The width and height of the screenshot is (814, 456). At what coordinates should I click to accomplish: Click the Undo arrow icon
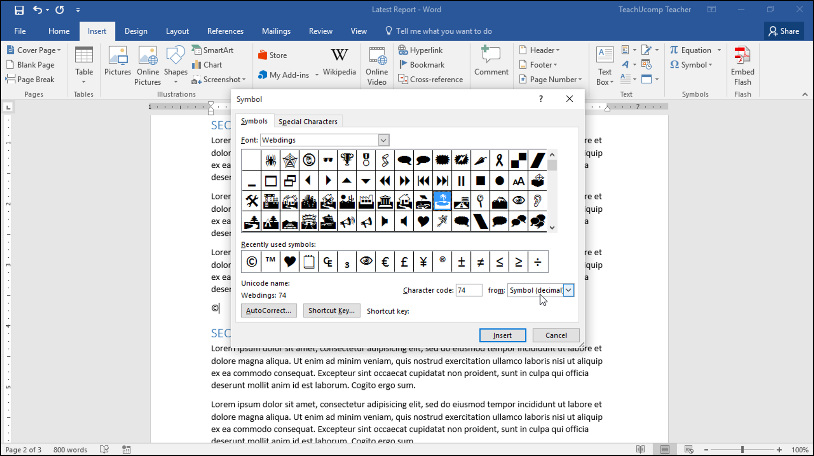click(37, 10)
